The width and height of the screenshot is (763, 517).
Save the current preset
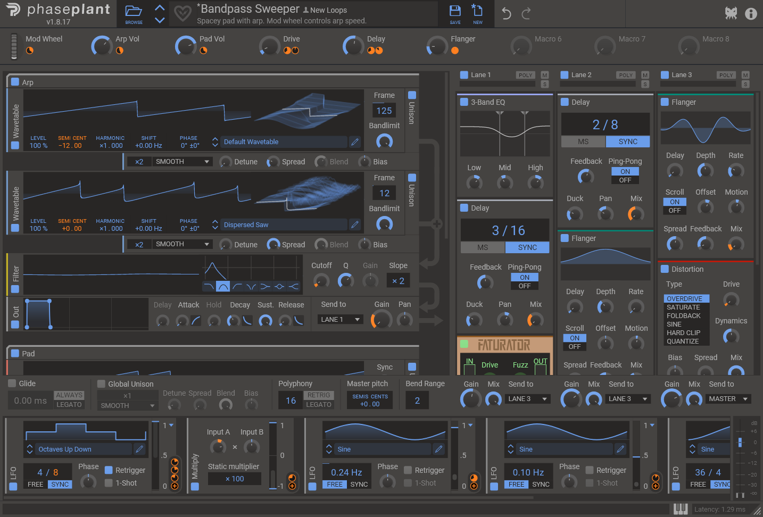(455, 14)
